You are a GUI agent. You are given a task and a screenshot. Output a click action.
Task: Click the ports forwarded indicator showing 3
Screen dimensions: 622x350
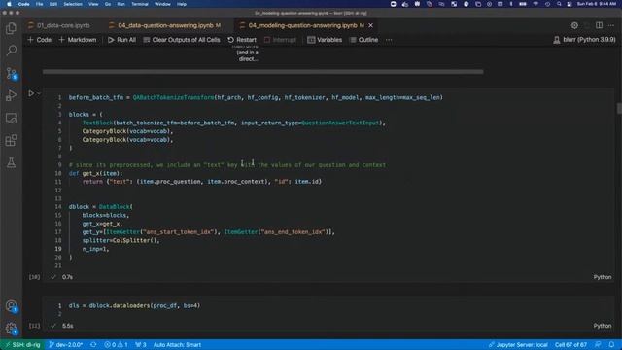click(x=141, y=345)
